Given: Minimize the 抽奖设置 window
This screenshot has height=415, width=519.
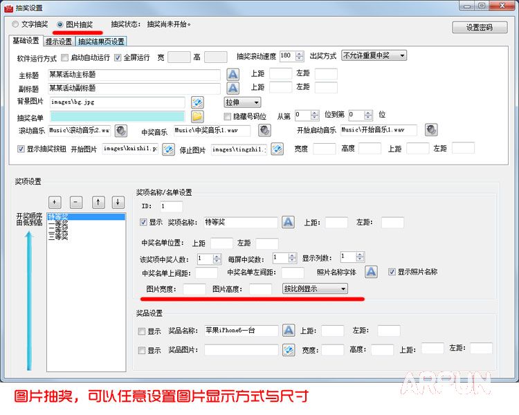Looking at the screenshot, I should (x=467, y=6).
